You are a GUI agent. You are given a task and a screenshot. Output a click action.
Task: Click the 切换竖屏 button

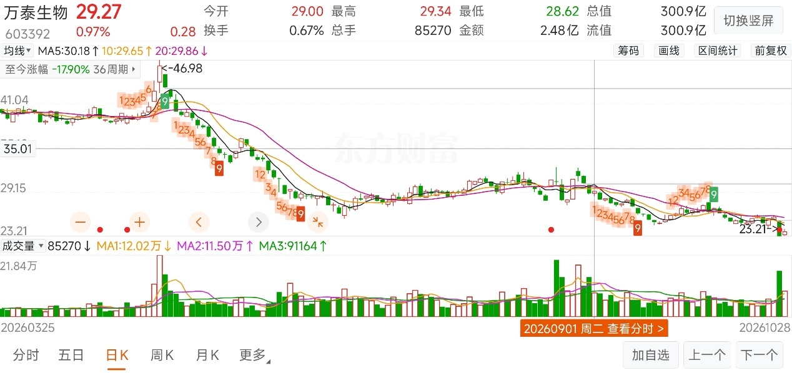point(748,21)
